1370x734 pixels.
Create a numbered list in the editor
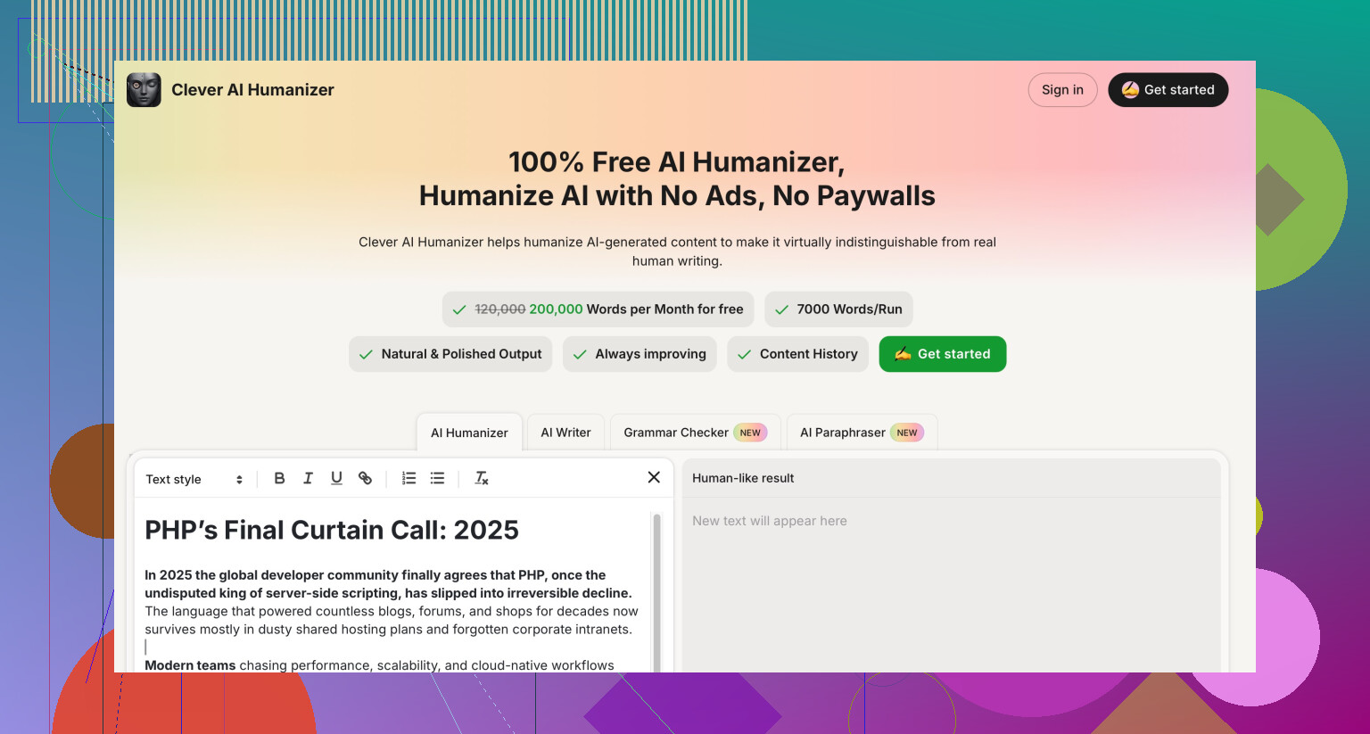pyautogui.click(x=409, y=479)
